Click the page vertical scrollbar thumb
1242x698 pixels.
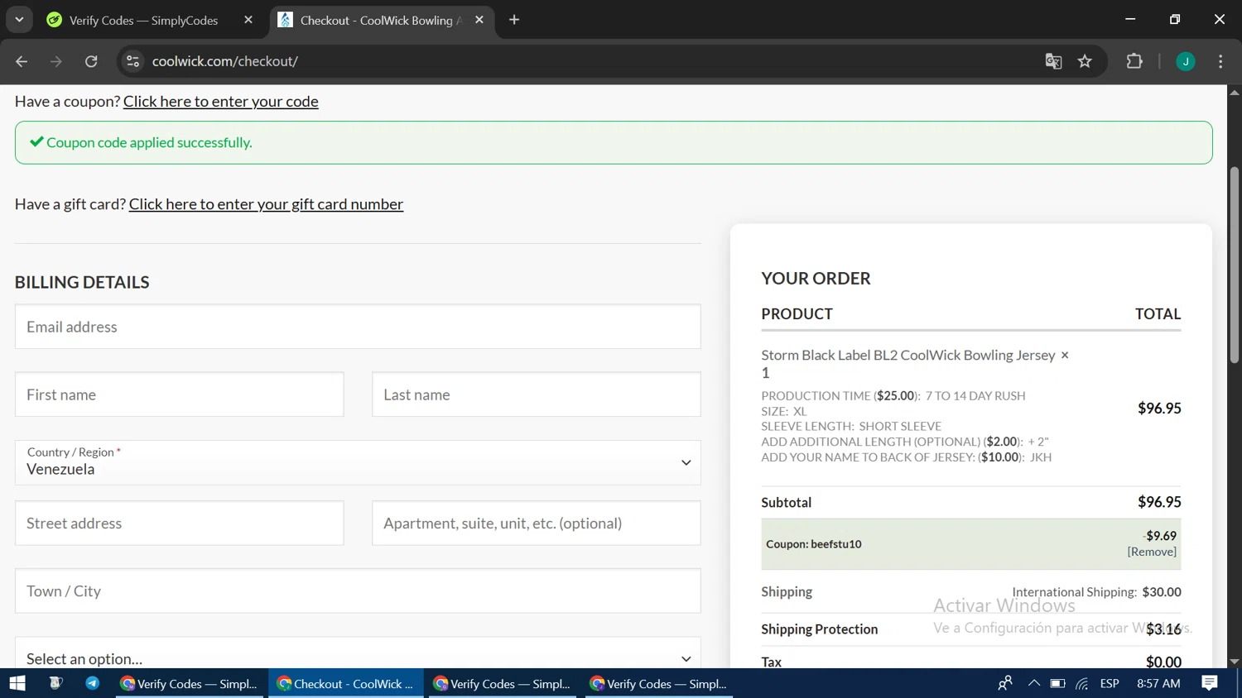(x=1234, y=265)
